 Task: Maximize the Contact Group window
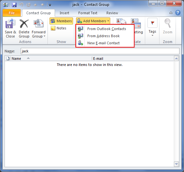coord(162,4)
